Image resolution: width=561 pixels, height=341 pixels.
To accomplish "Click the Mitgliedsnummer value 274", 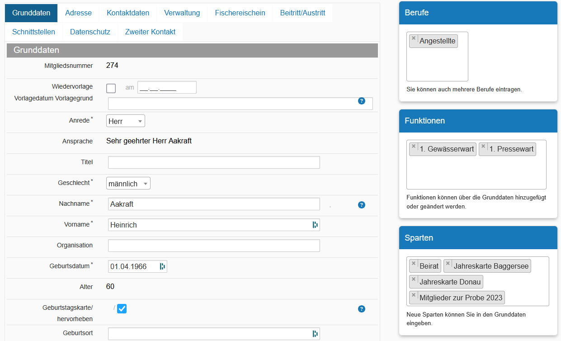I will tap(112, 66).
